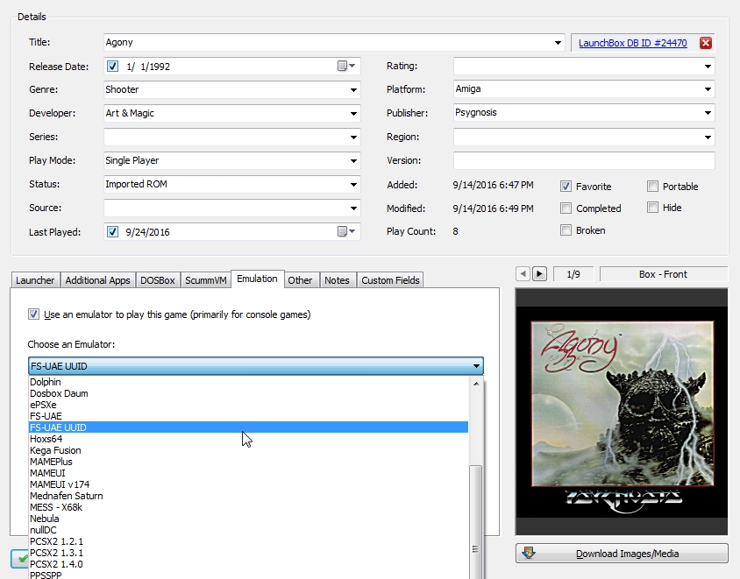Open the LaunchBox DB ID #24470 link
Image resolution: width=740 pixels, height=579 pixels.
pyautogui.click(x=631, y=43)
